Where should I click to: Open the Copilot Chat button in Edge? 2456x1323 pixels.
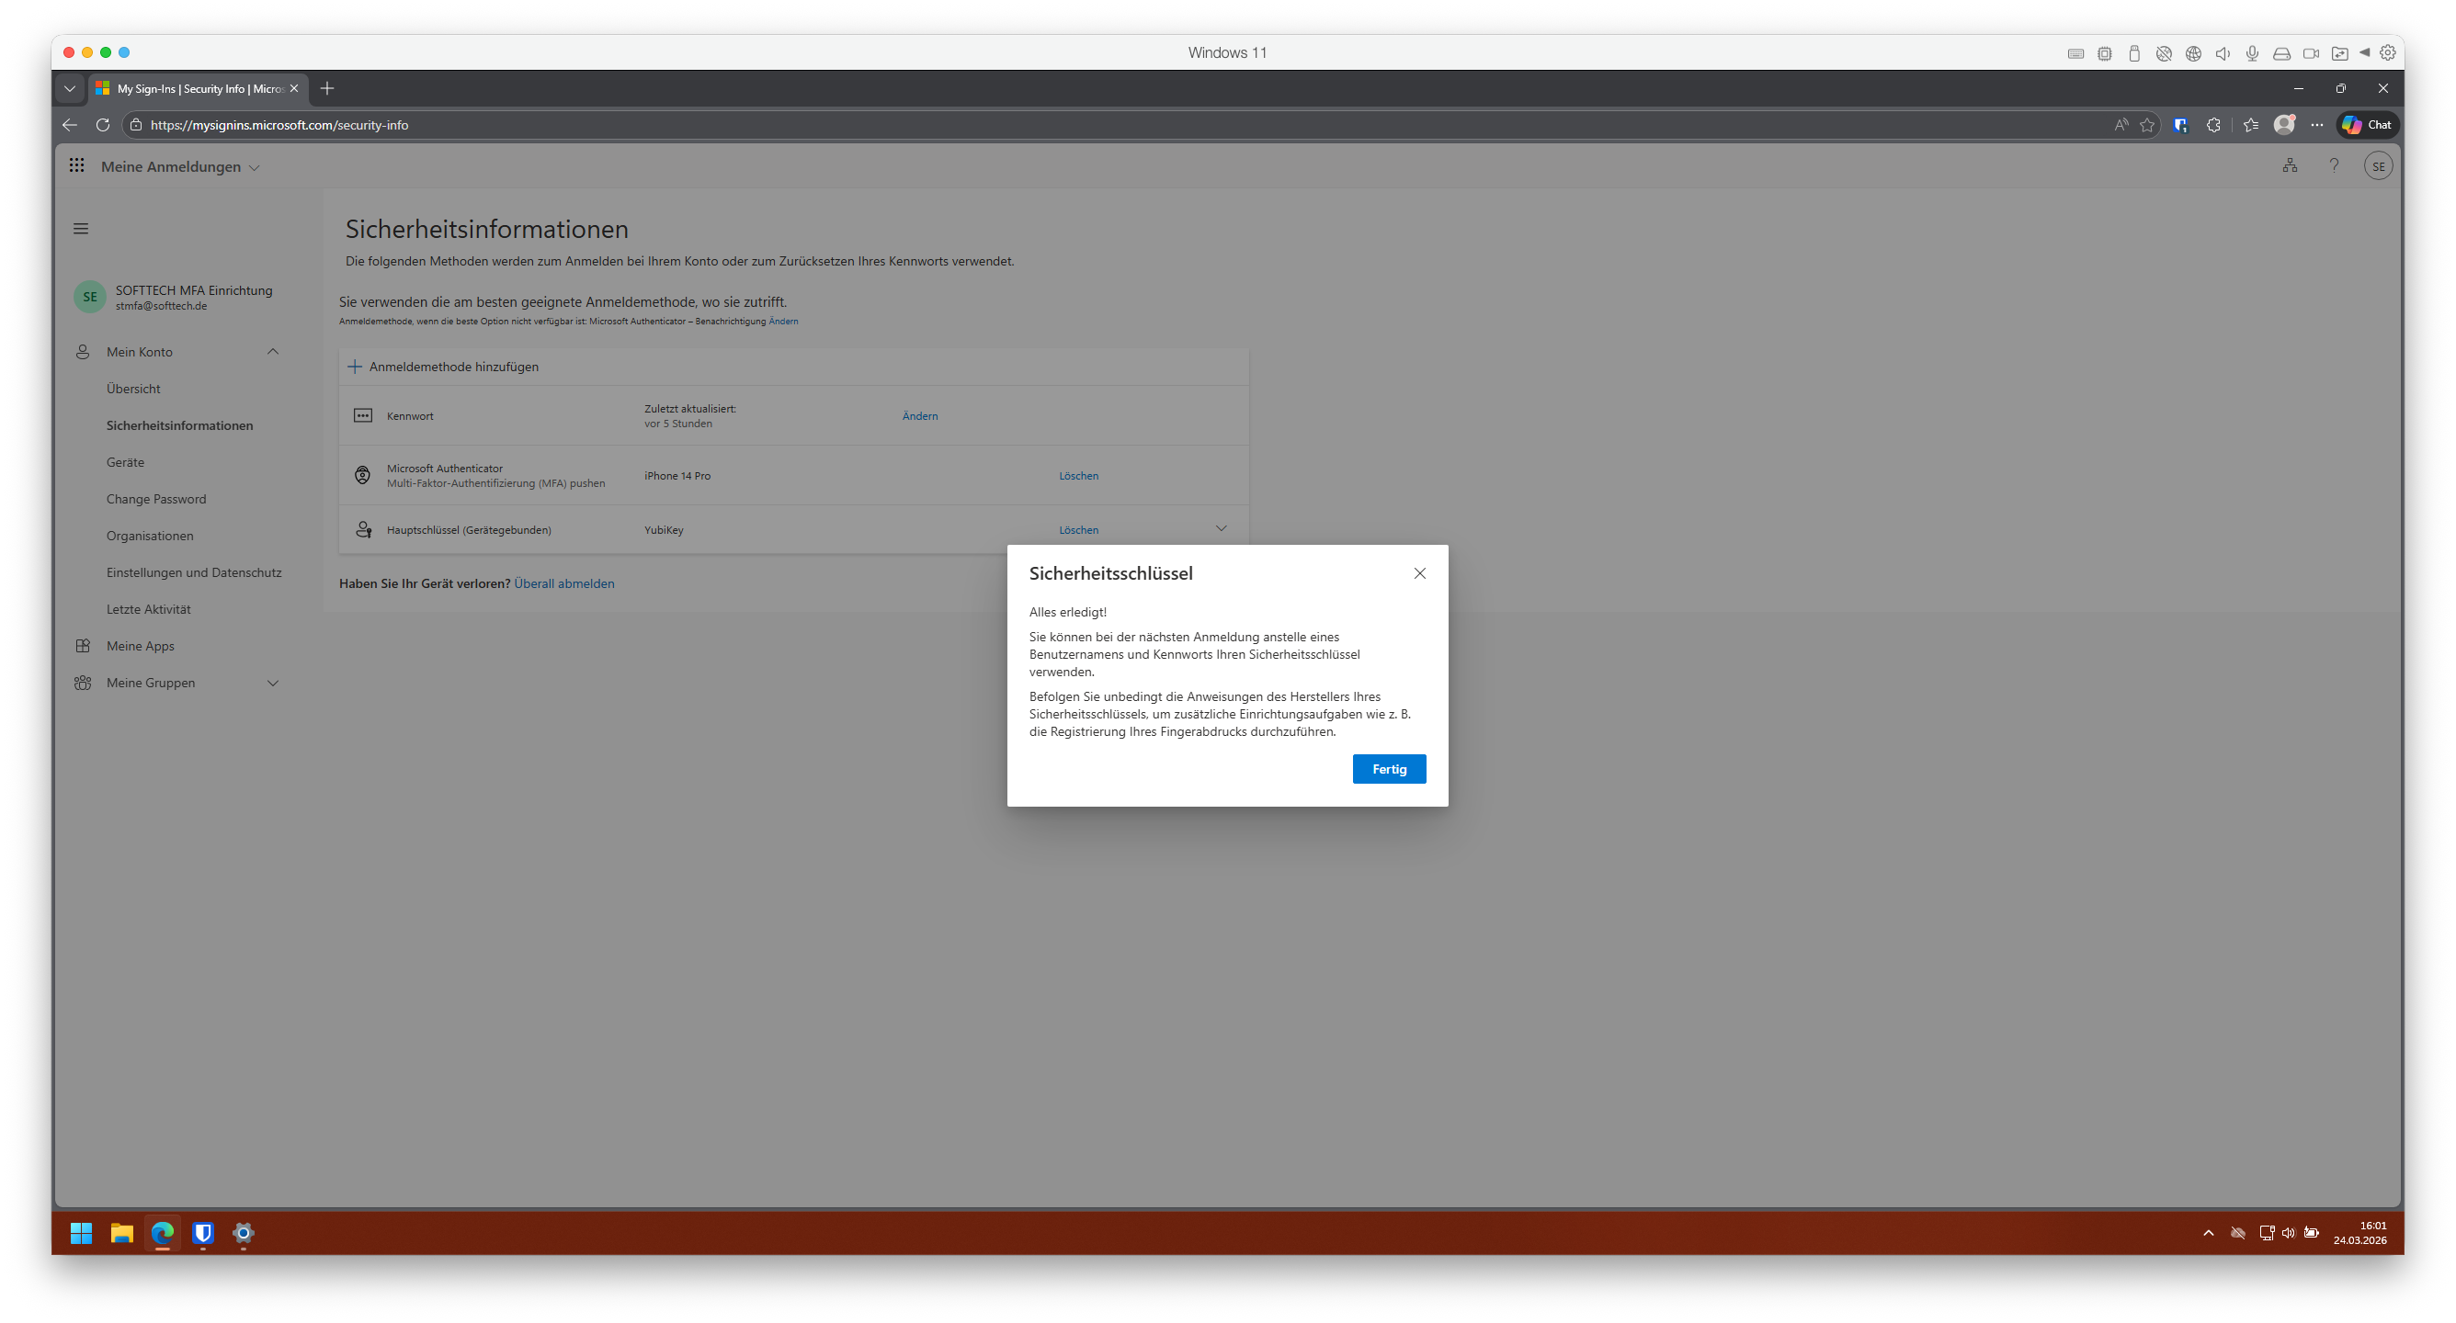(2368, 125)
